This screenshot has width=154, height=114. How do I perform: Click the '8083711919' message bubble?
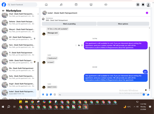coord(52,87)
